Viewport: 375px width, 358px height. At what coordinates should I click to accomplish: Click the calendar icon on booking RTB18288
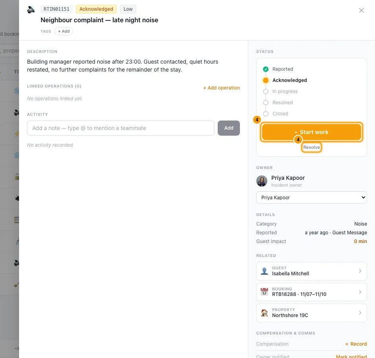(x=264, y=292)
